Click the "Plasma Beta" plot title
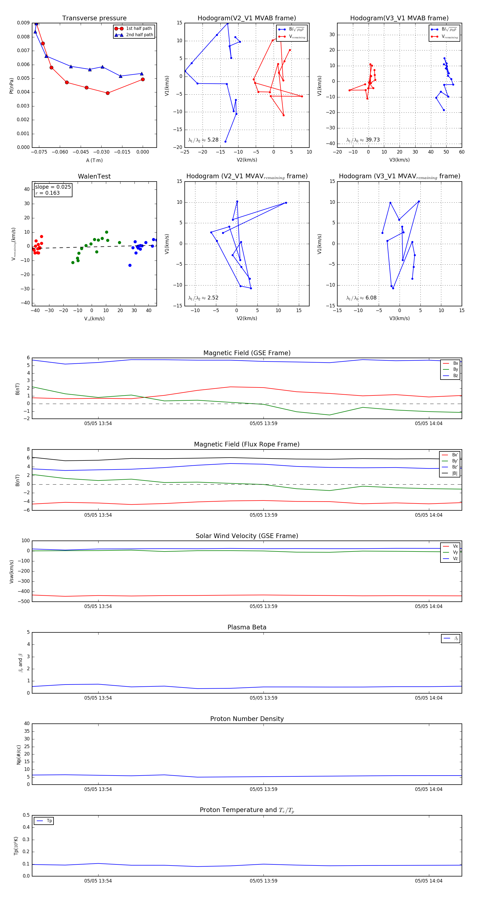494x905 pixels. click(x=247, y=627)
